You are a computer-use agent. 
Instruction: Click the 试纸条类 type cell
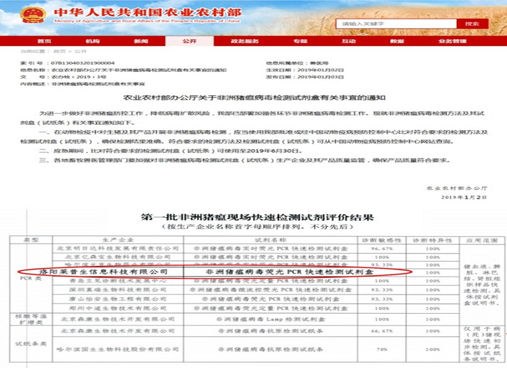pos(31,343)
